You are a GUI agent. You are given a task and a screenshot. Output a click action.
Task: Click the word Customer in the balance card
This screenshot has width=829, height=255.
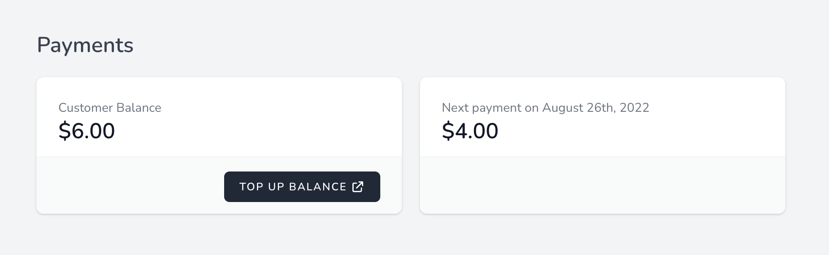click(x=86, y=108)
